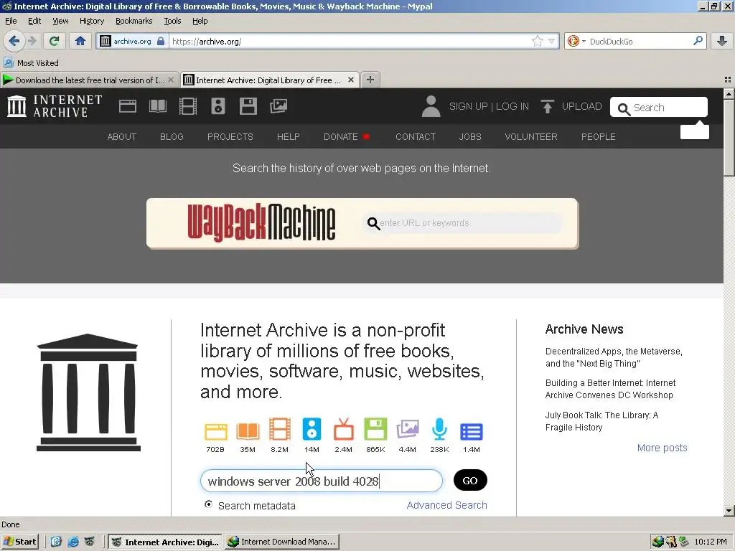Bookmark this page with the star icon

pyautogui.click(x=537, y=41)
